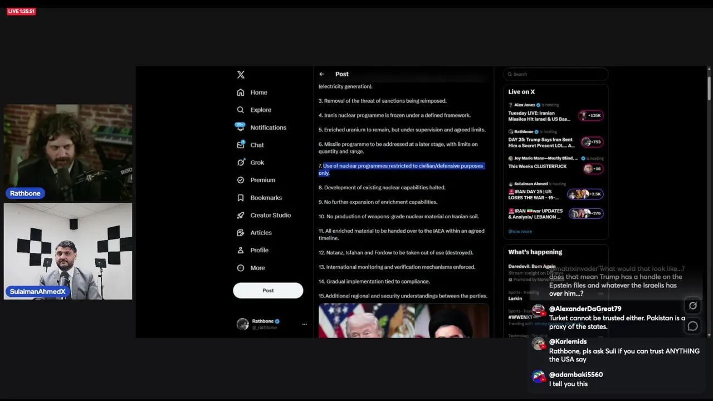The image size is (713, 401).
Task: Click the +2.5K listeners badge
Action: 585,194
